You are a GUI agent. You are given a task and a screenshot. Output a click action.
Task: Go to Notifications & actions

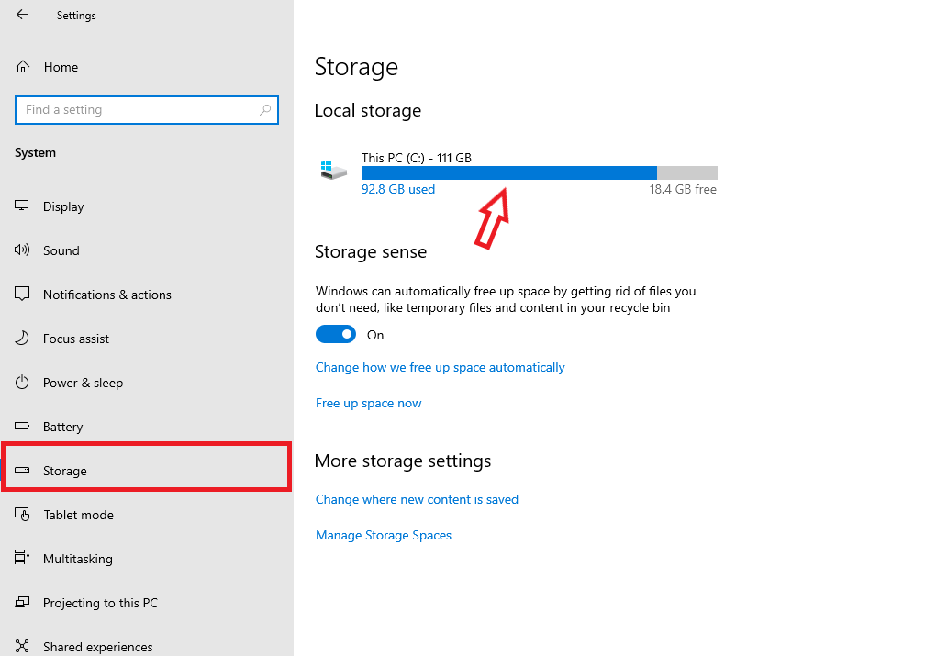point(107,295)
